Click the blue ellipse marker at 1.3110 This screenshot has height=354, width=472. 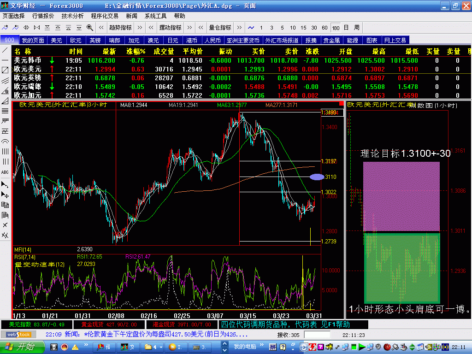coord(317,177)
